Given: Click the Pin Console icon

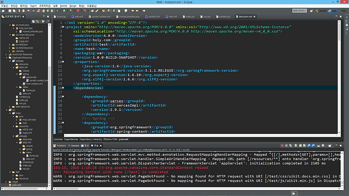Looking at the screenshot, I should point(318,146).
